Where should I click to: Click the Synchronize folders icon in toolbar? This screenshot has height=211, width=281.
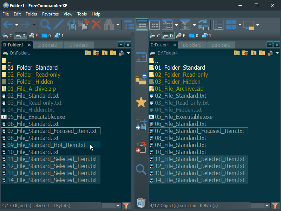203,25
